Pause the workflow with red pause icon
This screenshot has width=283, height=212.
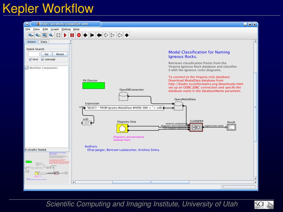[x=72, y=35]
